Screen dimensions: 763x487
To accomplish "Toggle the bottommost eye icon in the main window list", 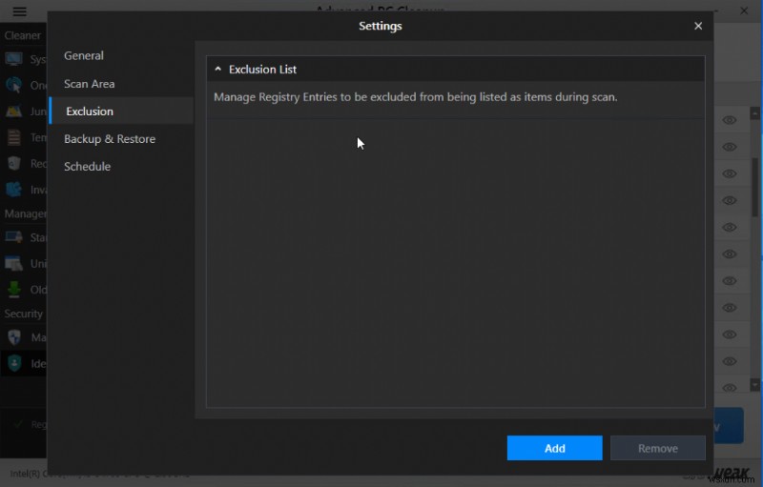I will 729,387.
